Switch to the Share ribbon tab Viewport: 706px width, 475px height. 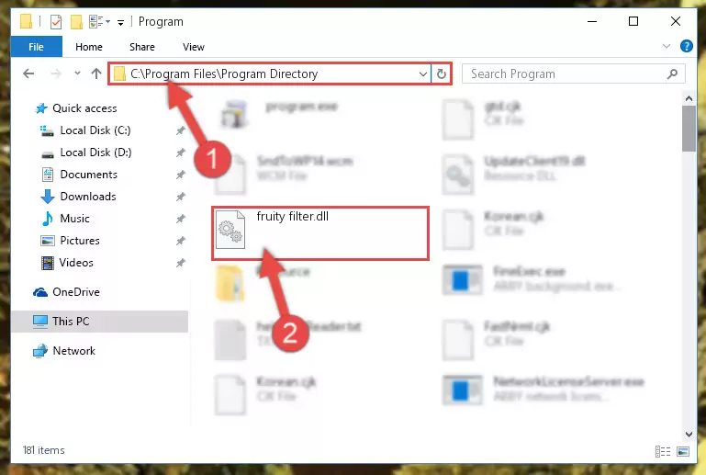coord(141,47)
